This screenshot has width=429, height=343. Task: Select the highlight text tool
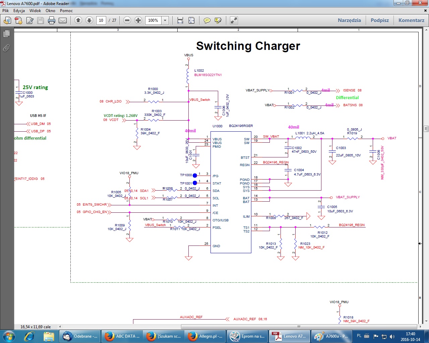(218, 20)
